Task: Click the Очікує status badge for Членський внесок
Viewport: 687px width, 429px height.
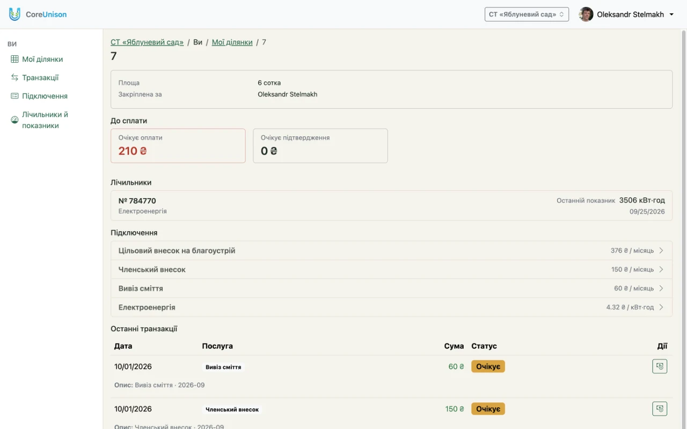Action: click(x=488, y=409)
